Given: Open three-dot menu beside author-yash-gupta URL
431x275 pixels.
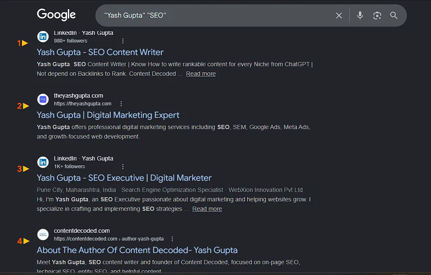Looking at the screenshot, I should click(172, 239).
